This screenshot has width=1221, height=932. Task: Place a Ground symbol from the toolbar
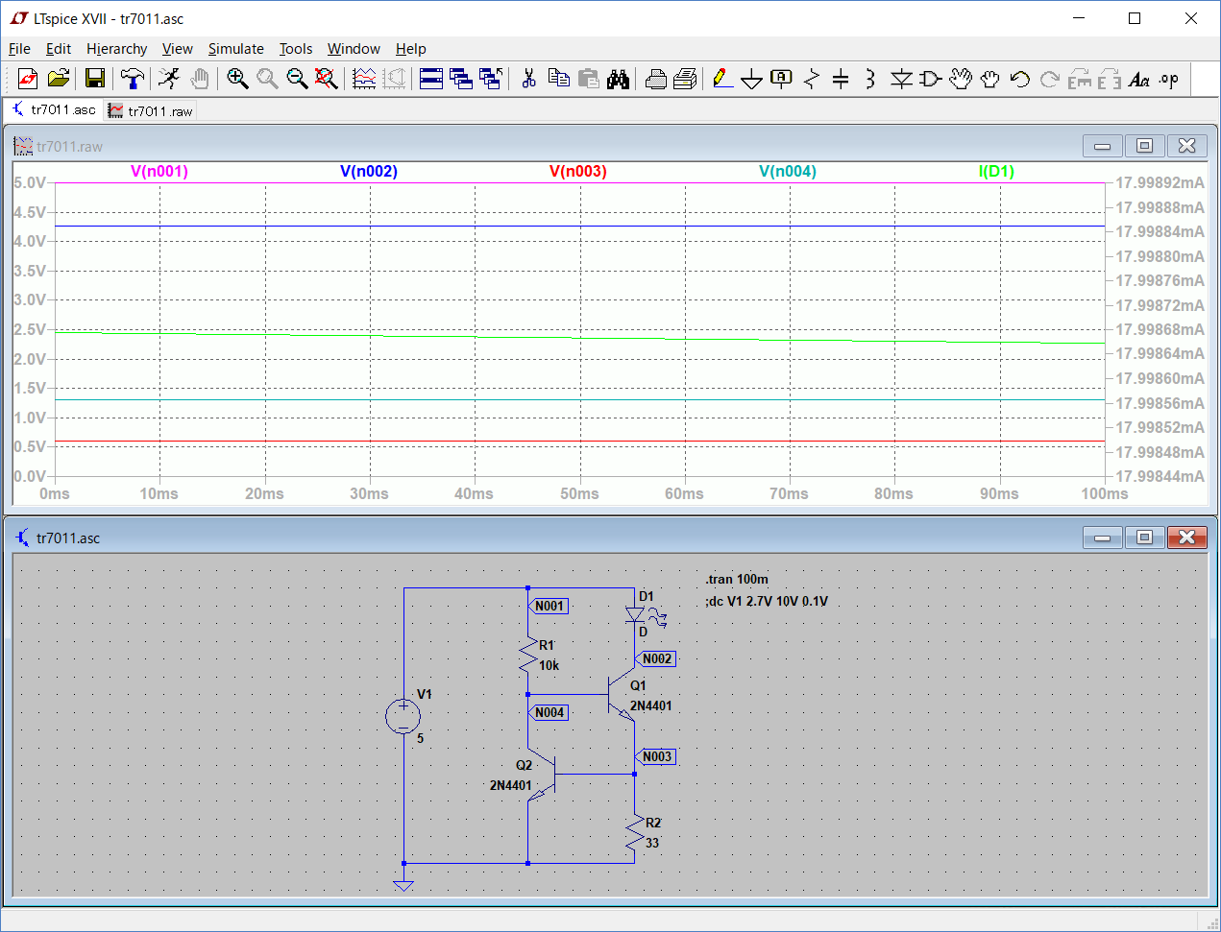click(x=752, y=80)
